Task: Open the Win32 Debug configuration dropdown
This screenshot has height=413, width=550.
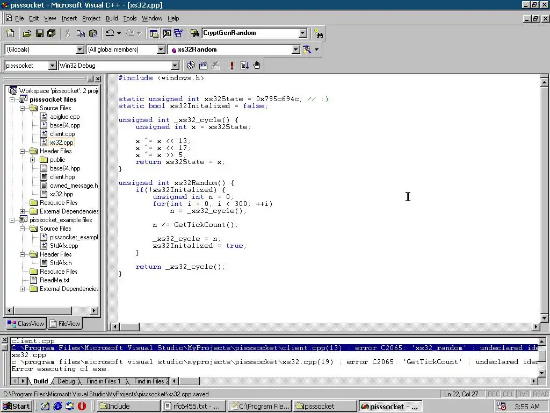Action: (175, 66)
